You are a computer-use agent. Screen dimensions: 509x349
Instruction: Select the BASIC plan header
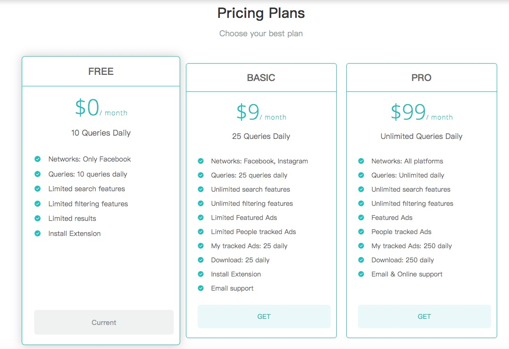tap(261, 78)
